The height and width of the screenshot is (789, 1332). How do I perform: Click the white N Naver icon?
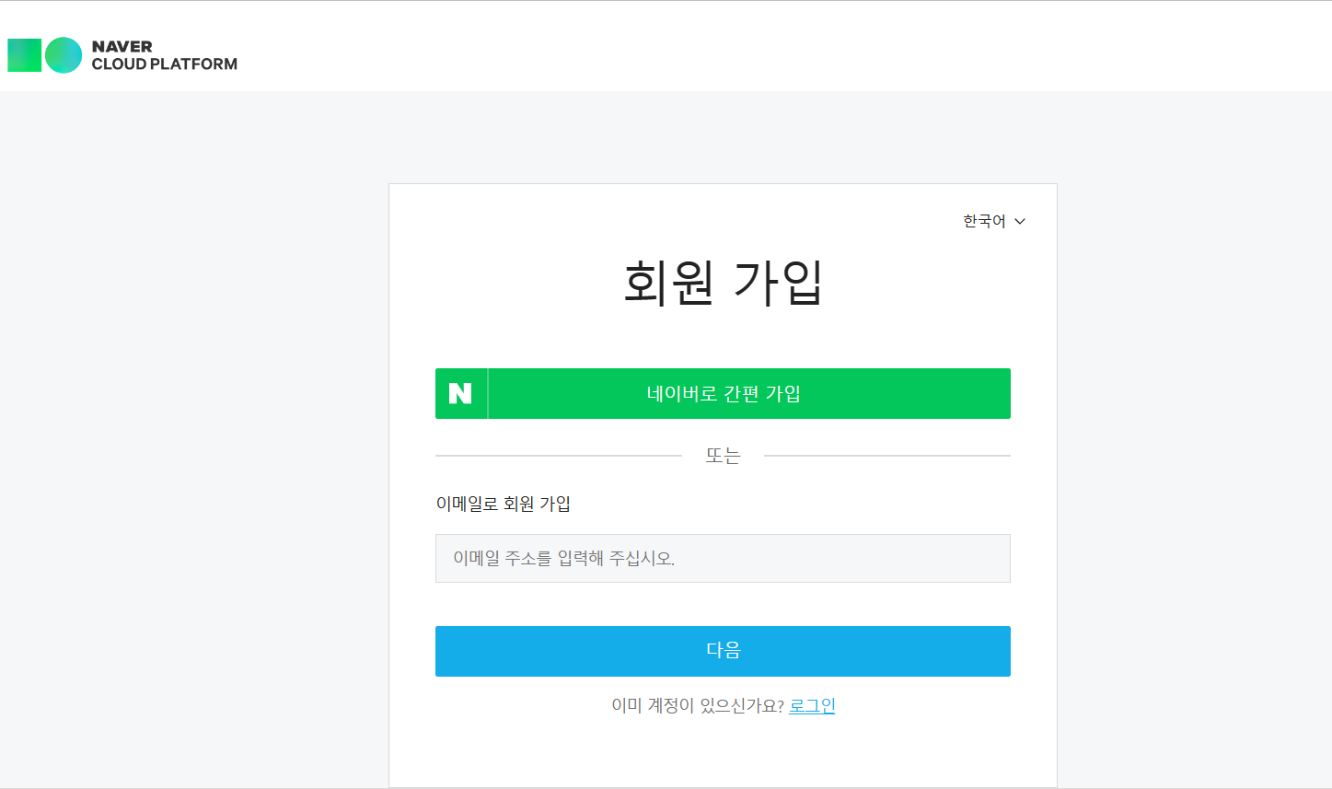(460, 393)
